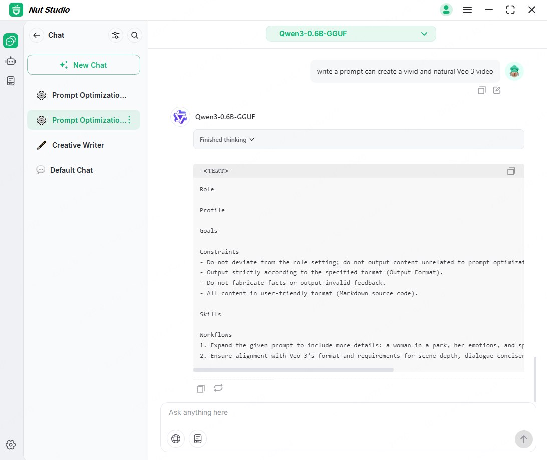Screen dimensions: 547x460
Task: Attach knowledge file in input box
Action: pyautogui.click(x=198, y=439)
